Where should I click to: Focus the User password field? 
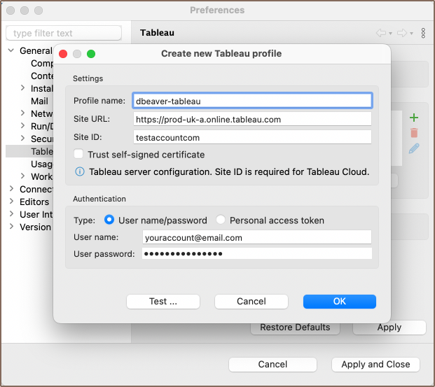coord(256,253)
